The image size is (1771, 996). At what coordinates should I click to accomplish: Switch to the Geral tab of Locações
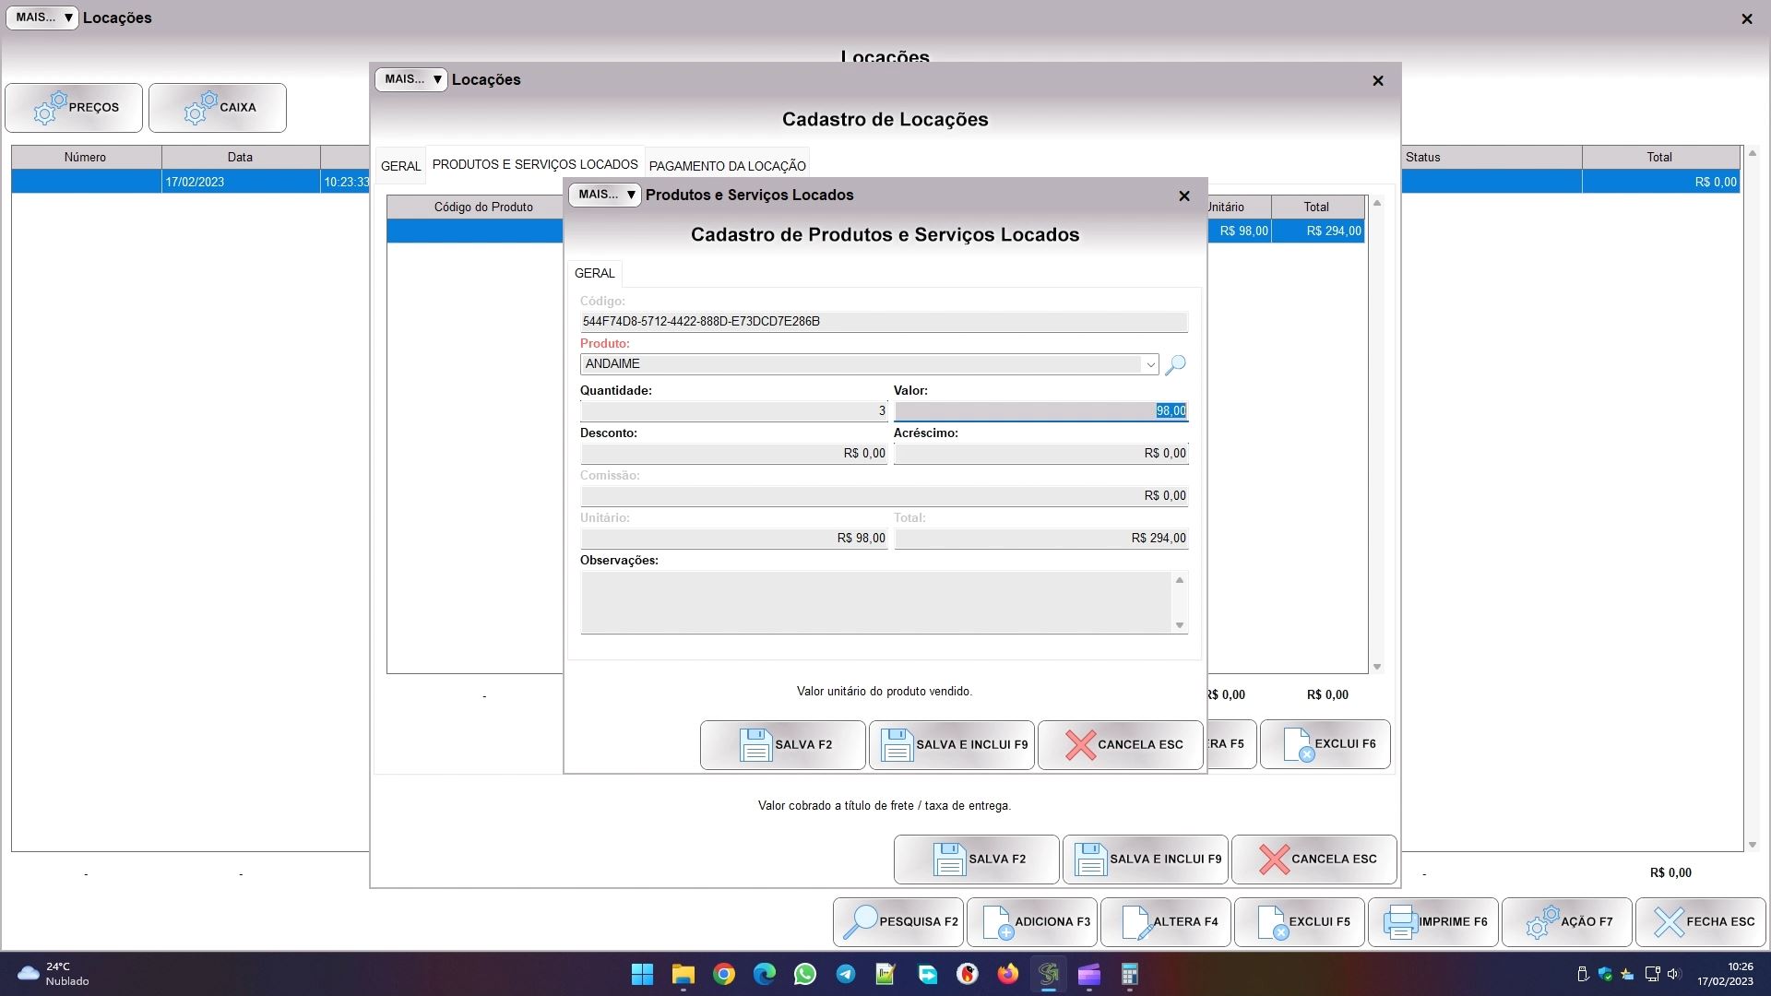[400, 166]
